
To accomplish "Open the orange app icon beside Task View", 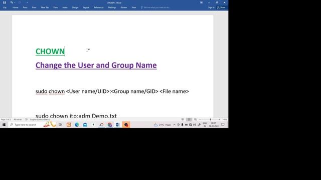I will tap(69, 124).
